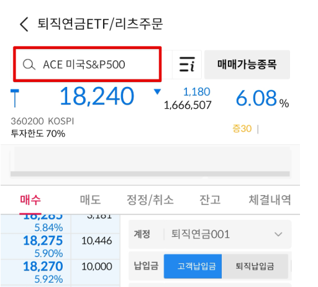Click the trading volume 1,666,507
The width and height of the screenshot is (318, 287).
pyautogui.click(x=188, y=105)
